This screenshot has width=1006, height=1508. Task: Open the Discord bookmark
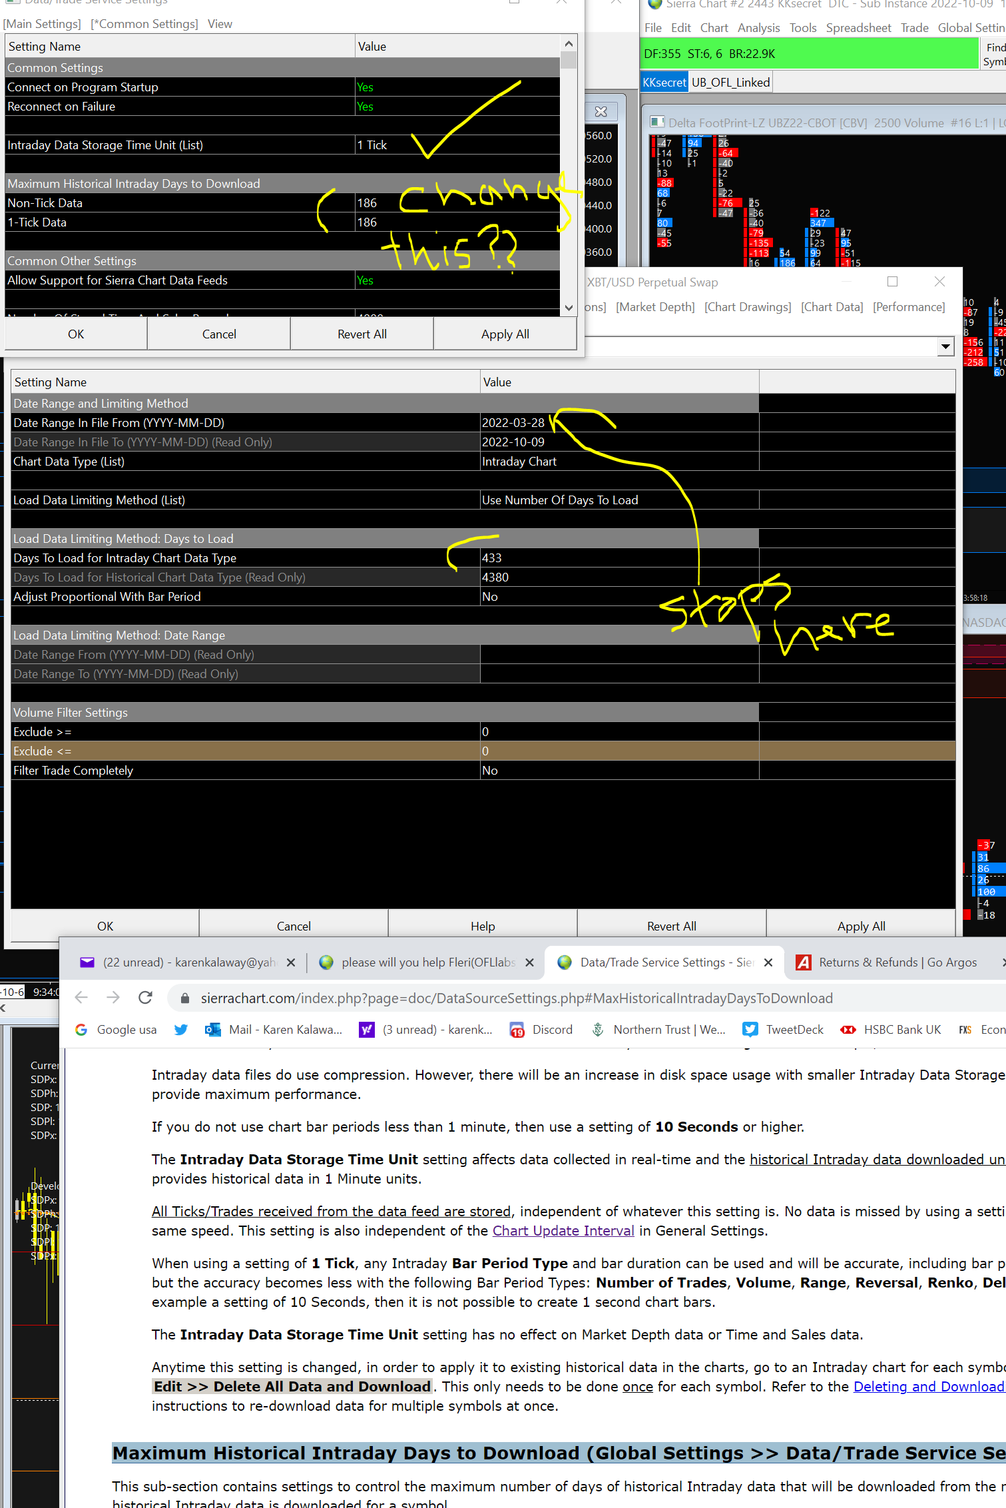pyautogui.click(x=541, y=1030)
